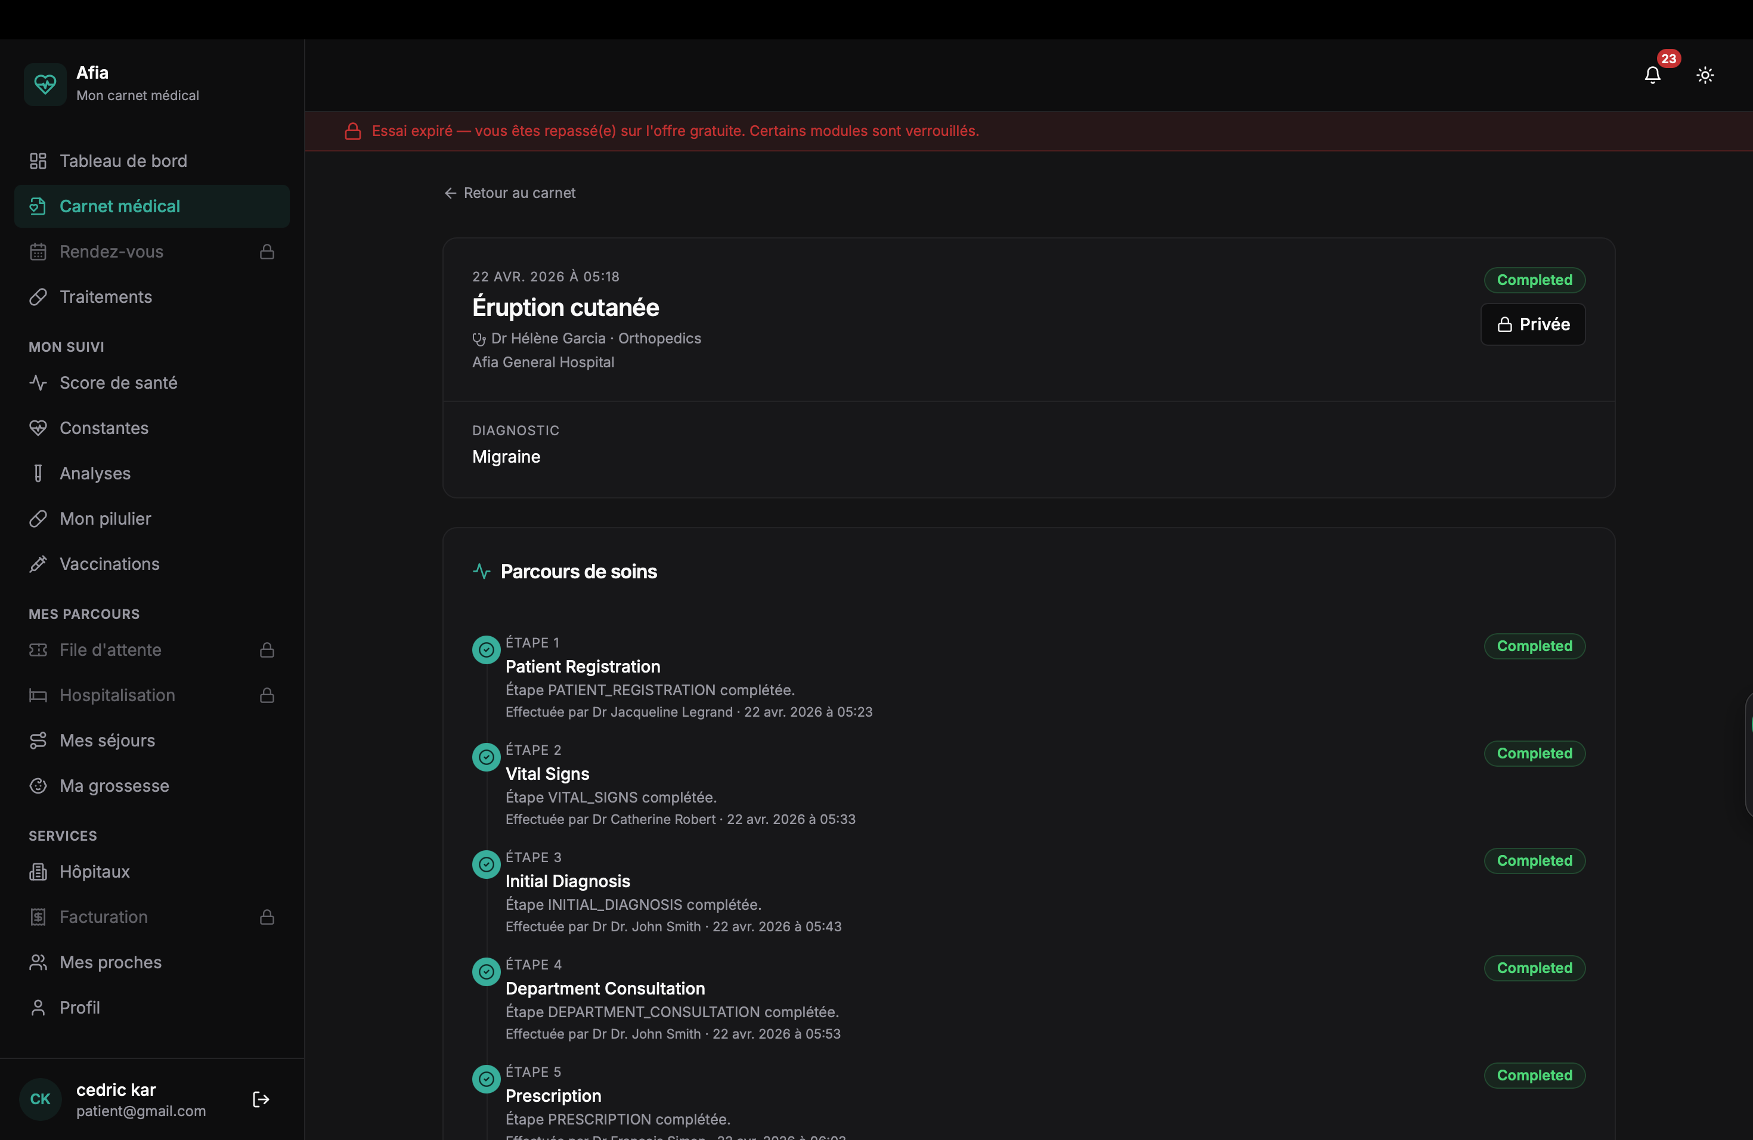The image size is (1753, 1140).
Task: Click the lock icon beside Hospitalisation
Action: tap(267, 695)
